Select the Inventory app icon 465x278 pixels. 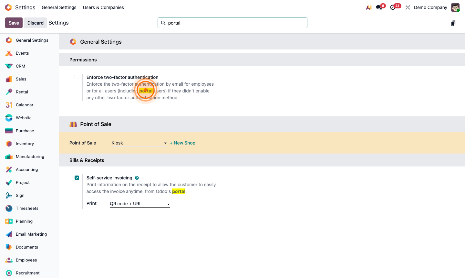coord(25,144)
